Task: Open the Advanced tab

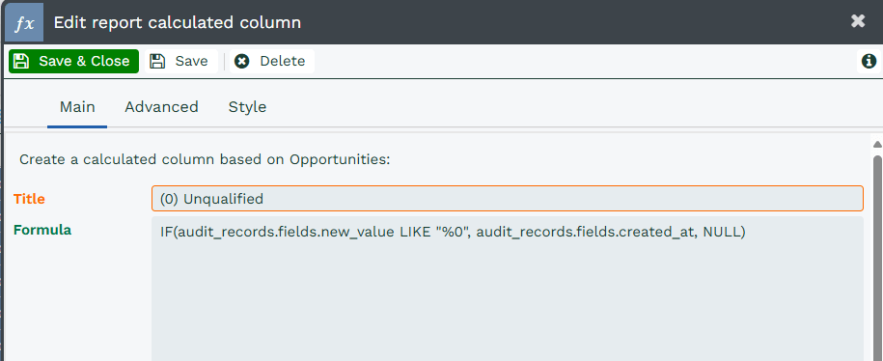Action: (x=161, y=107)
